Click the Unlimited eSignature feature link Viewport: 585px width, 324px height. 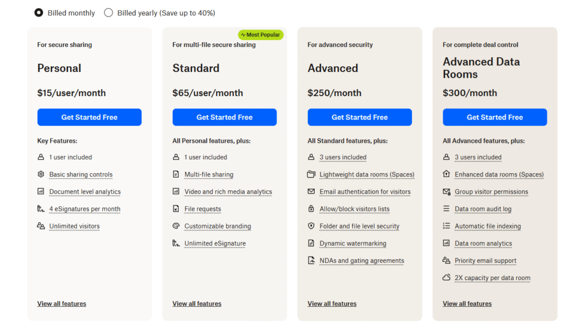215,243
